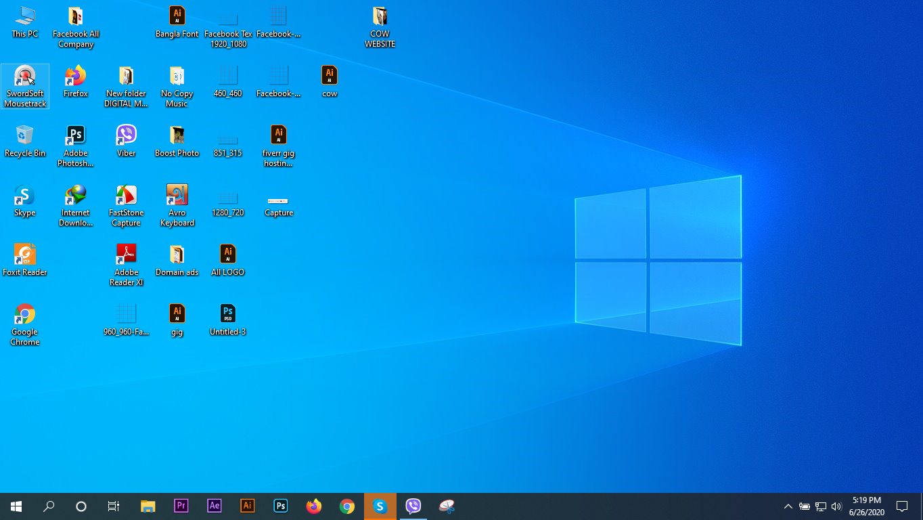Switch to Skype on the taskbar

coord(380,506)
